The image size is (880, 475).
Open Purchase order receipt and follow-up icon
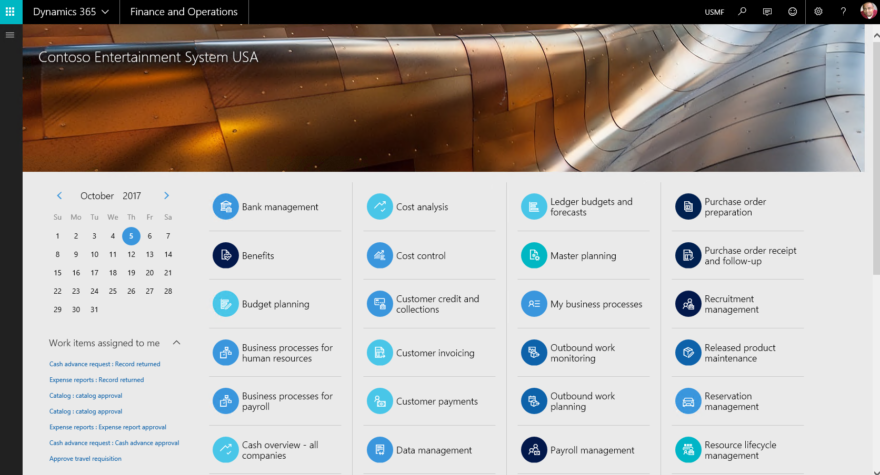coord(688,255)
